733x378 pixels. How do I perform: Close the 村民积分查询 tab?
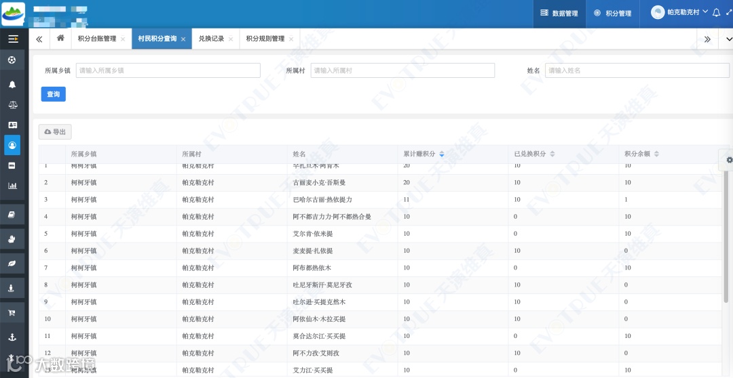point(183,39)
